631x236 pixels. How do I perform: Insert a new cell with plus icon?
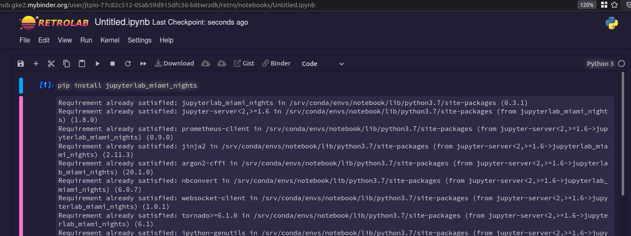point(36,63)
